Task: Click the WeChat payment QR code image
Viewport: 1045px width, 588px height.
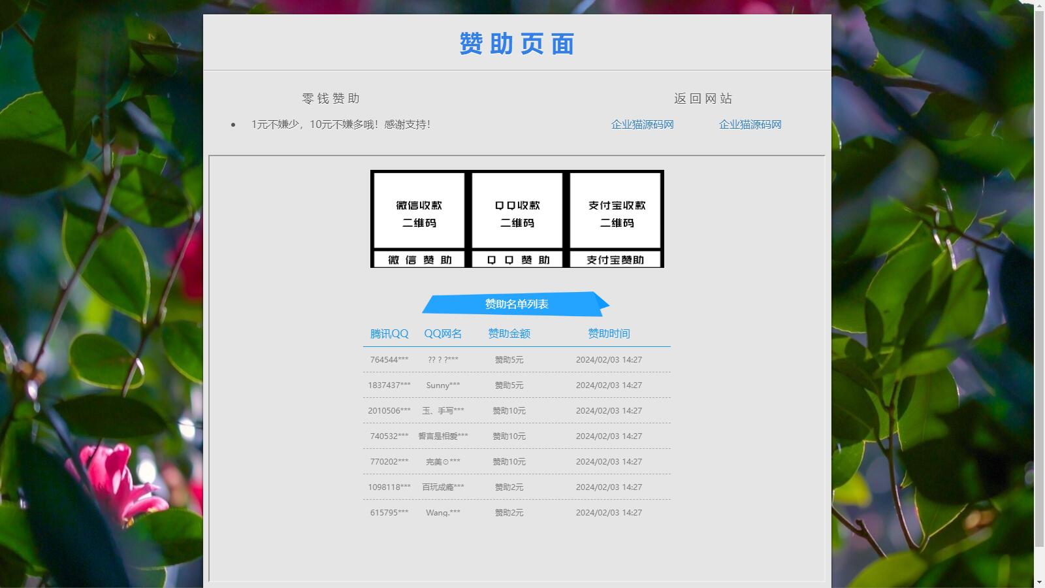Action: [x=419, y=210]
